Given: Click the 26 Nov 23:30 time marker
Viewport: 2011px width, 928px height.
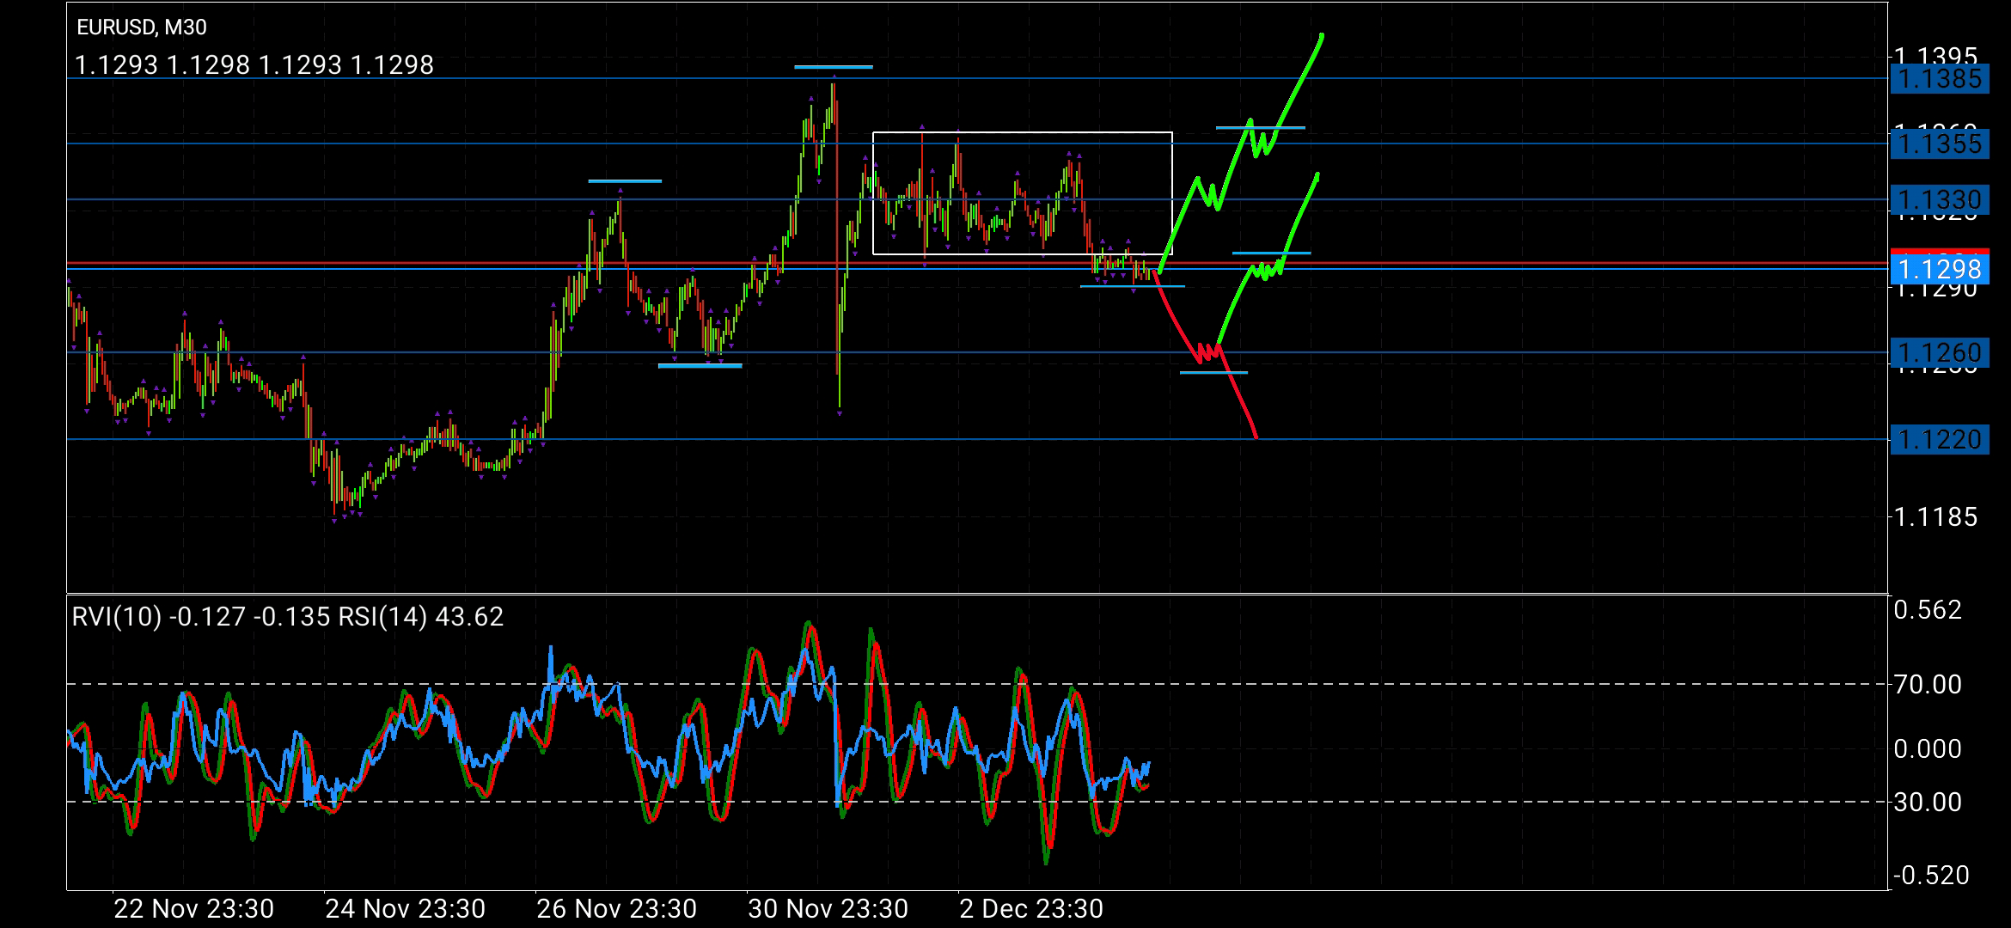Looking at the screenshot, I should tap(616, 908).
